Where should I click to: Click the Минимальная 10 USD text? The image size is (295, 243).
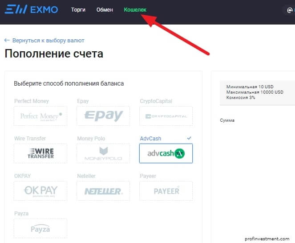click(x=250, y=86)
